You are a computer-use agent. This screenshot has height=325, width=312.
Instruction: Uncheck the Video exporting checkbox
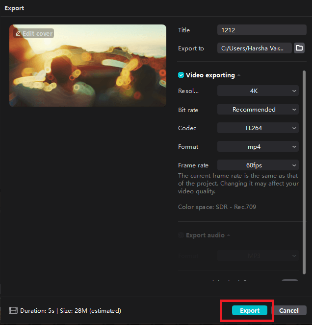click(x=181, y=75)
